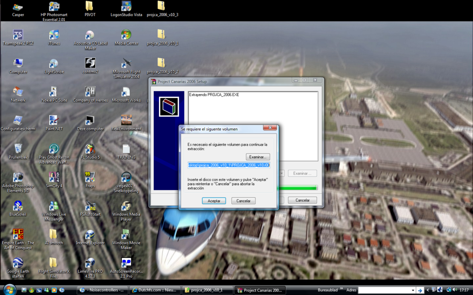Open the Computer desktop icon

pos(18,66)
